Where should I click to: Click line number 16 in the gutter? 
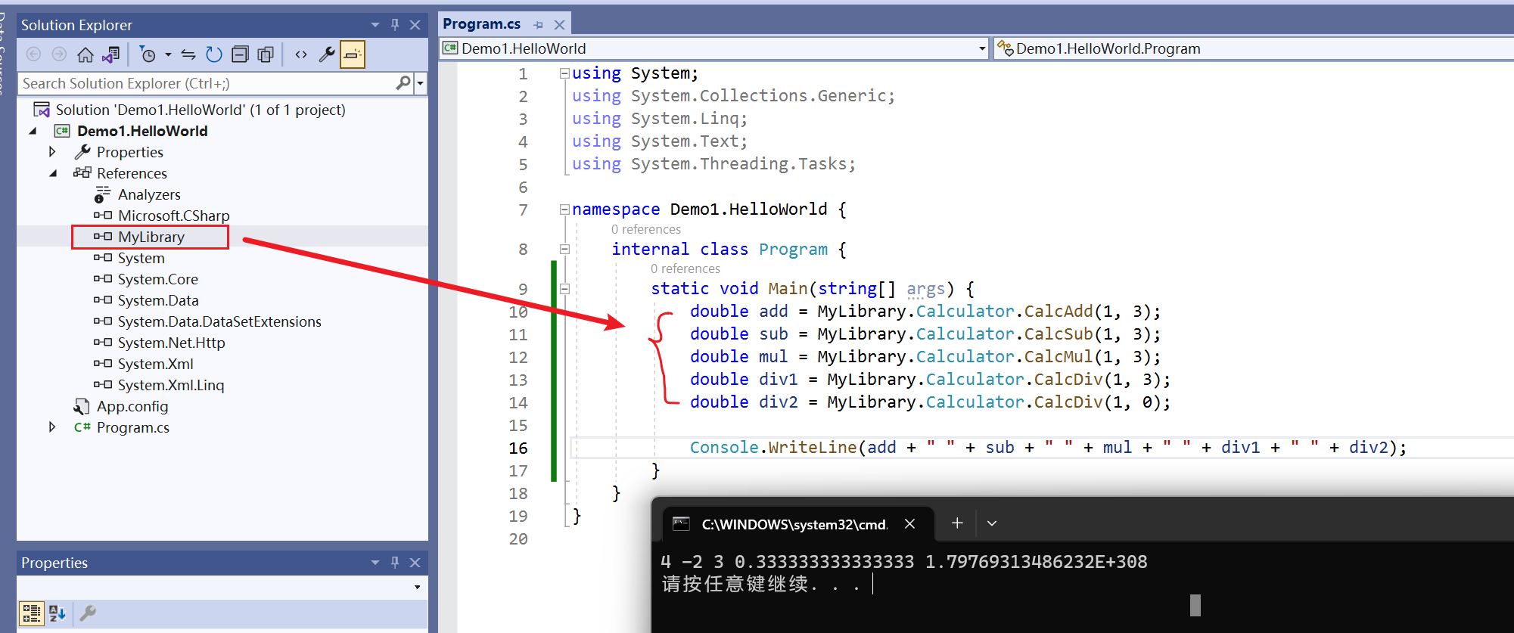pyautogui.click(x=518, y=448)
